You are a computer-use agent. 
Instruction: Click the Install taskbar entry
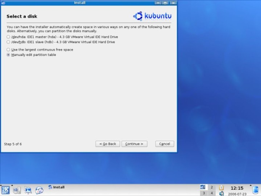[x=56, y=187]
